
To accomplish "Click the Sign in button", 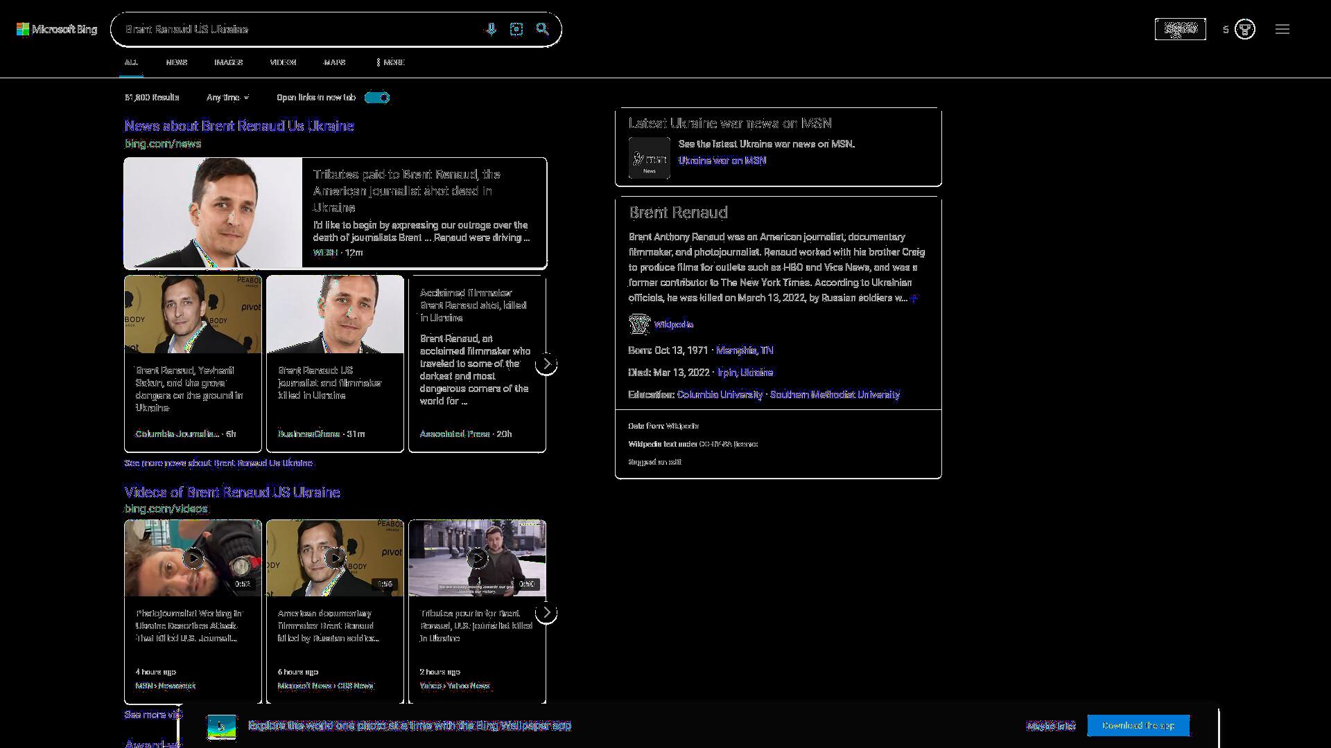I will [x=1181, y=29].
